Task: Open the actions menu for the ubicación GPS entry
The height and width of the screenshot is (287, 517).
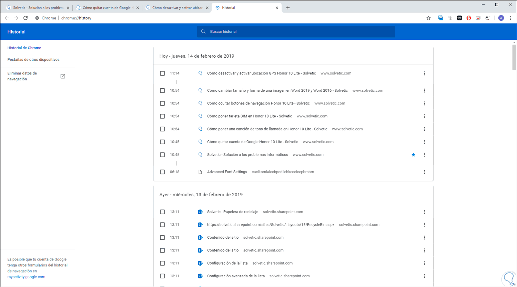Action: point(424,73)
